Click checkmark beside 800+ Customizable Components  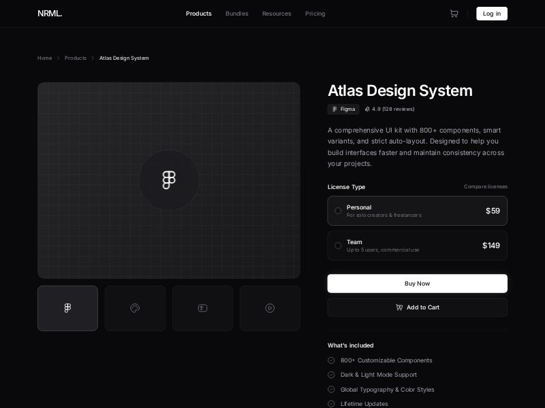click(331, 360)
